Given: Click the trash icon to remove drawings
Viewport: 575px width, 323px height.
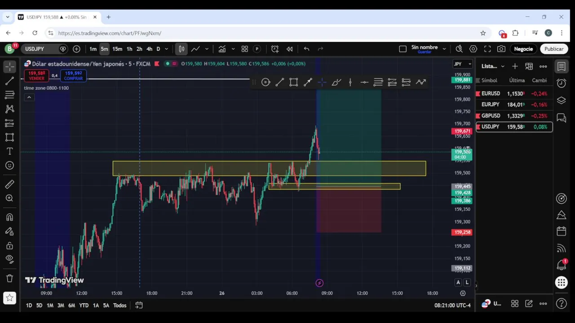Looking at the screenshot, I should point(9,278).
